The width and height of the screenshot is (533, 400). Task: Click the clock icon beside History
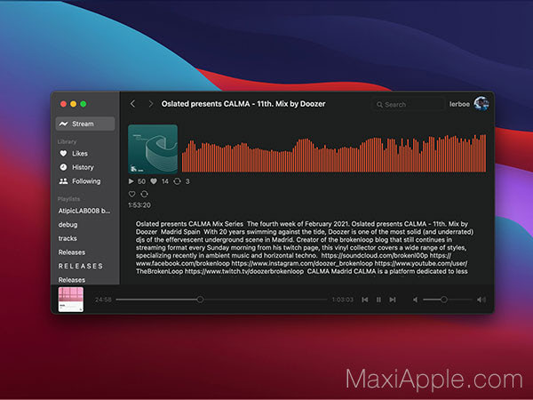click(63, 167)
